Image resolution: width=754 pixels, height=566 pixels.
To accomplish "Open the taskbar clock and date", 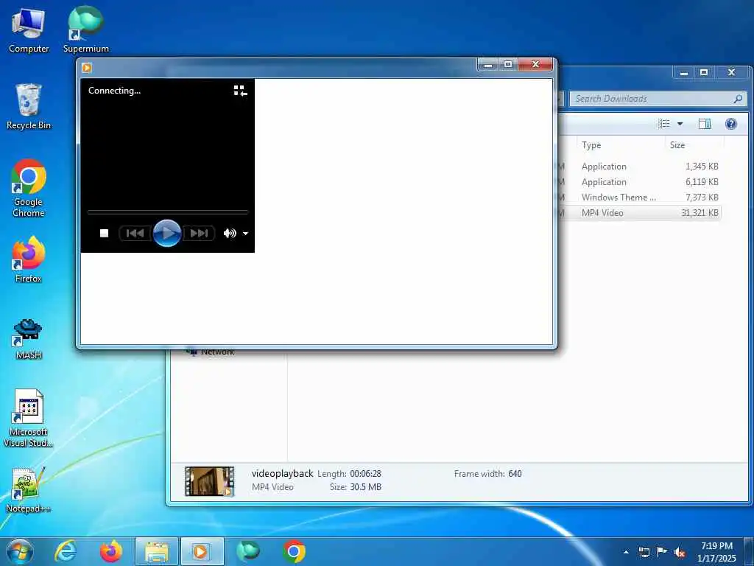I will [x=716, y=552].
